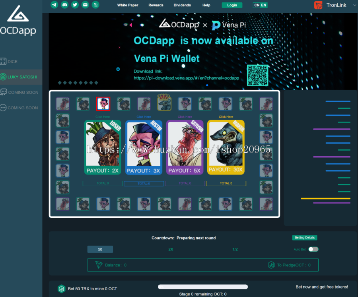Click the red-highlighted Justin tile
Viewport: 358px width, 297px height.
click(103, 104)
